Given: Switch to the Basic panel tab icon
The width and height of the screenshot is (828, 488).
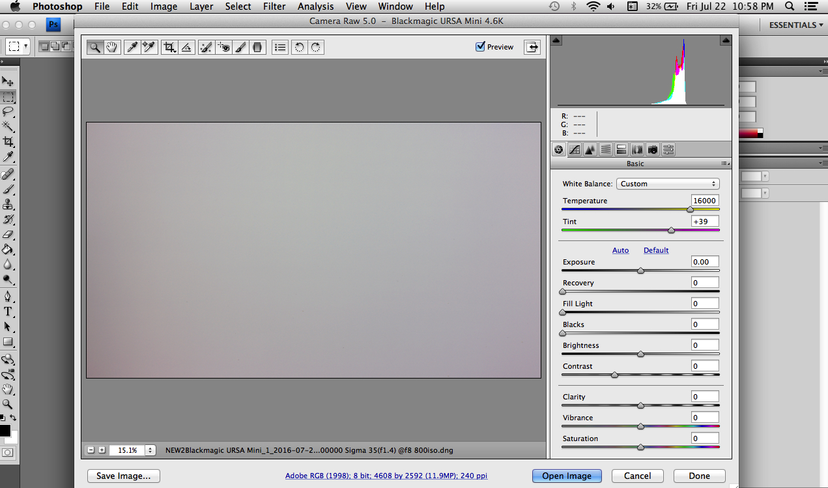Looking at the screenshot, I should pos(559,149).
